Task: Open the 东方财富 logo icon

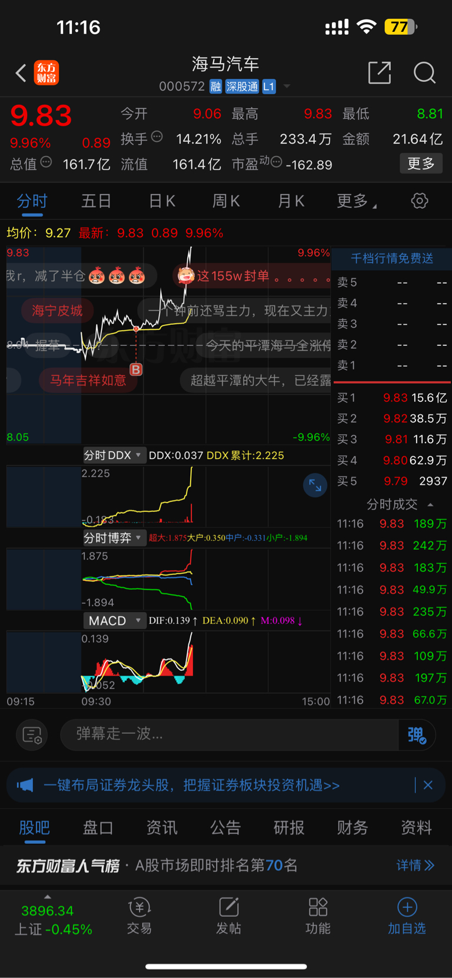Action: click(46, 73)
